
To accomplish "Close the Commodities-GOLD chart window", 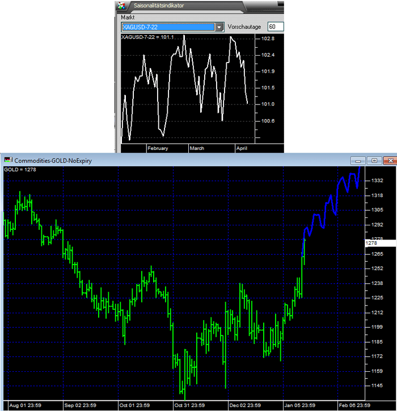I will coord(388,161).
